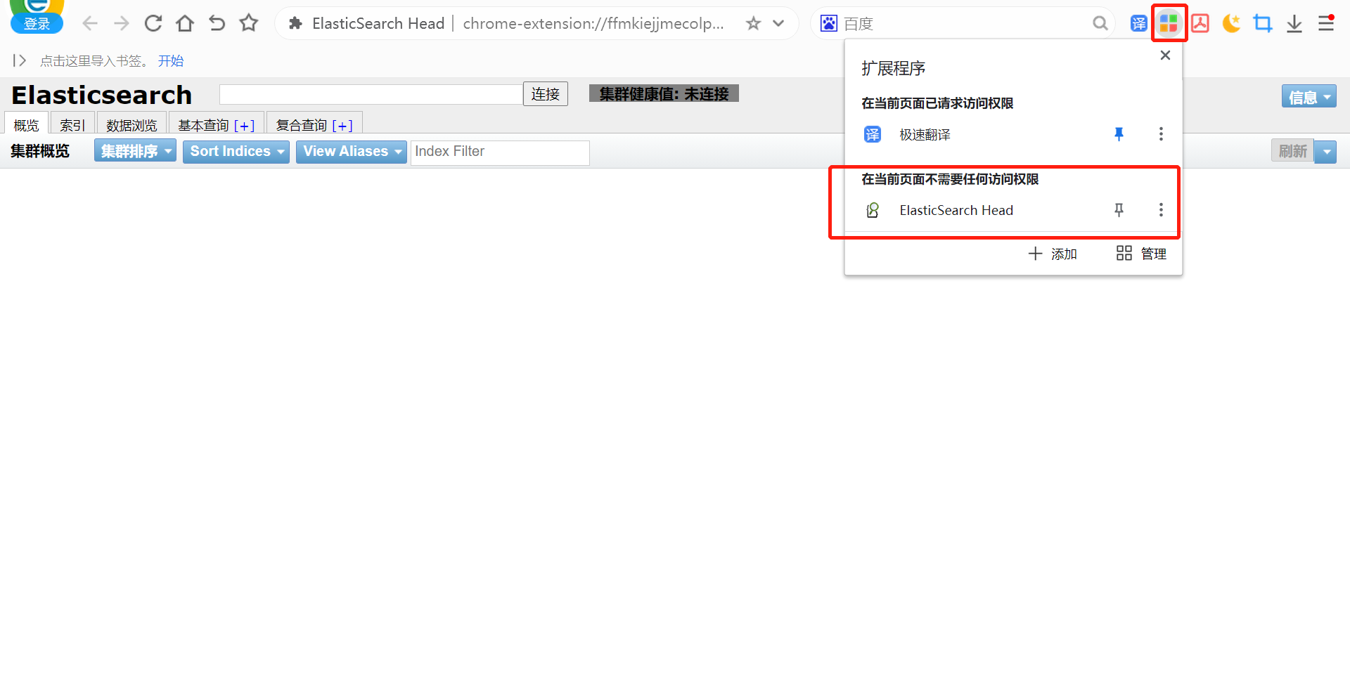1350x680 pixels.
Task: Click the Baidu paw search engine icon
Action: point(829,23)
